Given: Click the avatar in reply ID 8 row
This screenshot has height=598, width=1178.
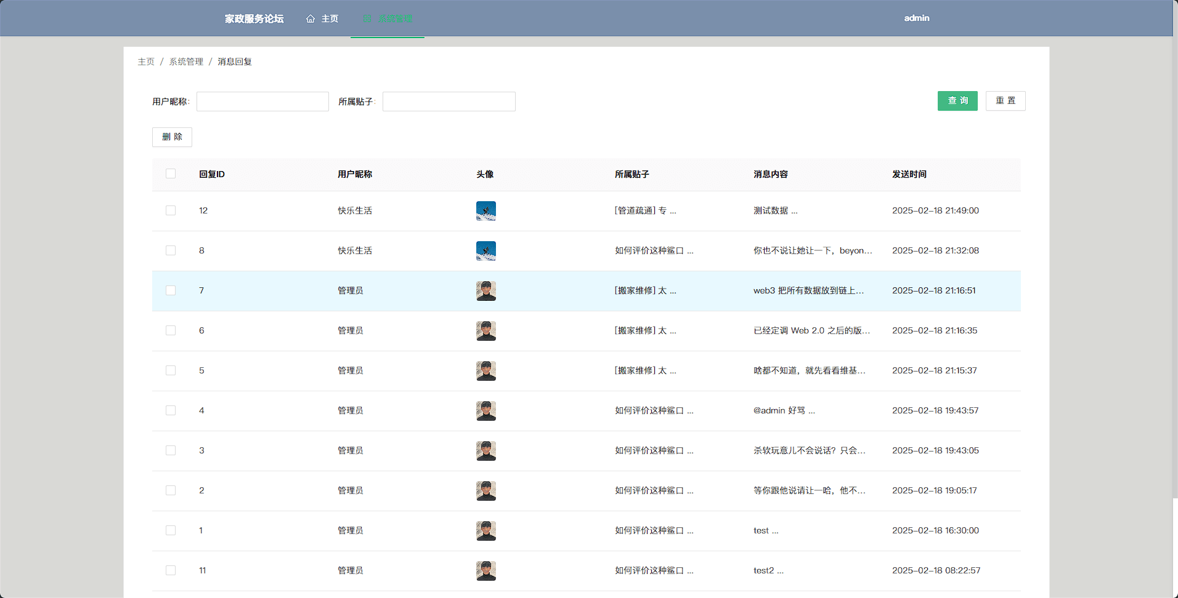Looking at the screenshot, I should coord(485,251).
